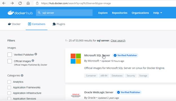Open the Microsoft SQL Server result title
The image size is (176, 101).
(x=97, y=55)
